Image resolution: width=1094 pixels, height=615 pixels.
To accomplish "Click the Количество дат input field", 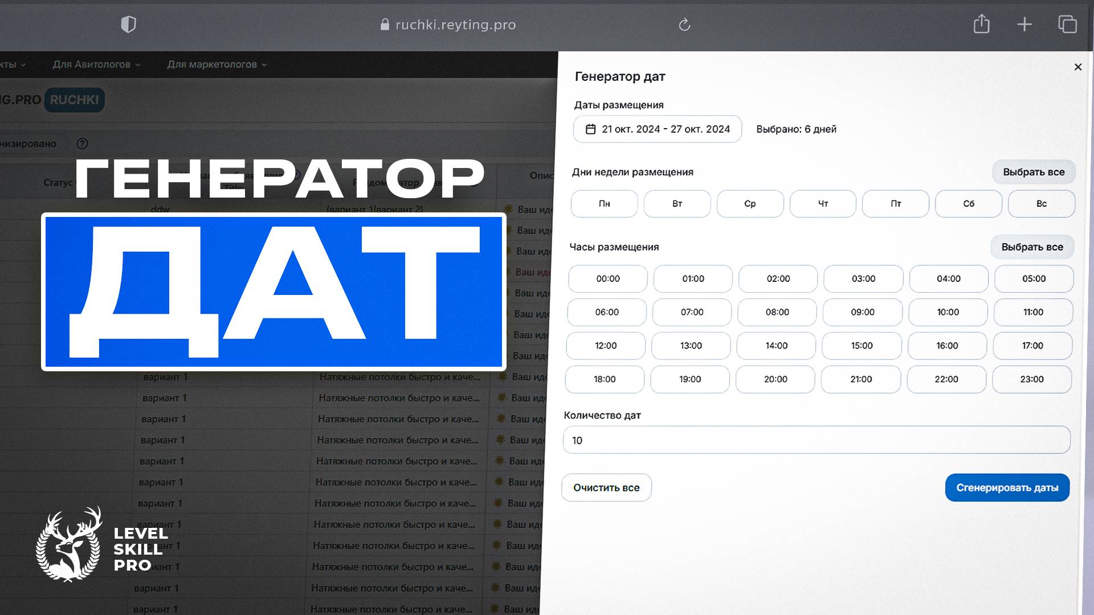I will click(816, 440).
